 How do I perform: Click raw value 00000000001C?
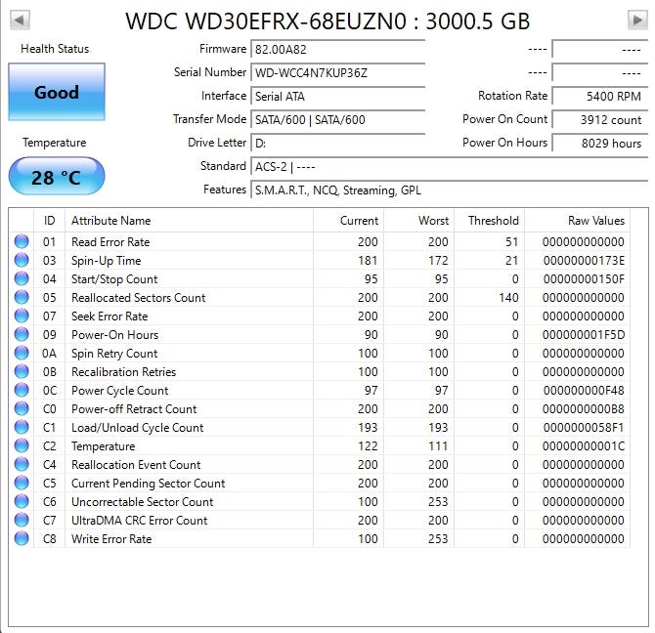tap(584, 446)
